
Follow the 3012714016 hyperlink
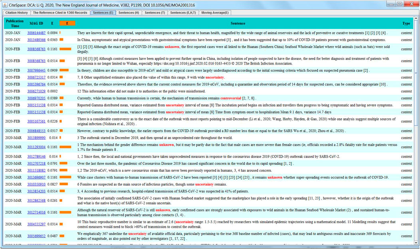coord(36,212)
